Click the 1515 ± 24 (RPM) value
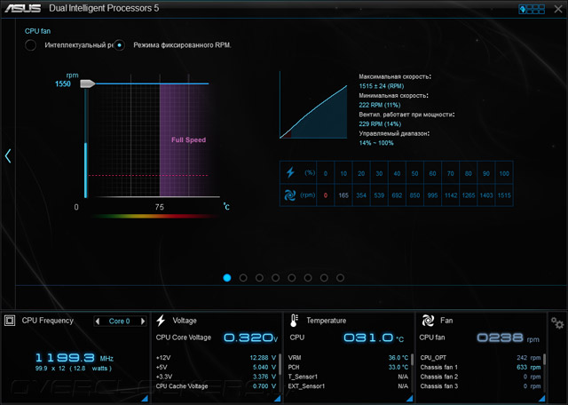Image resolution: width=568 pixels, height=405 pixels. tap(382, 86)
